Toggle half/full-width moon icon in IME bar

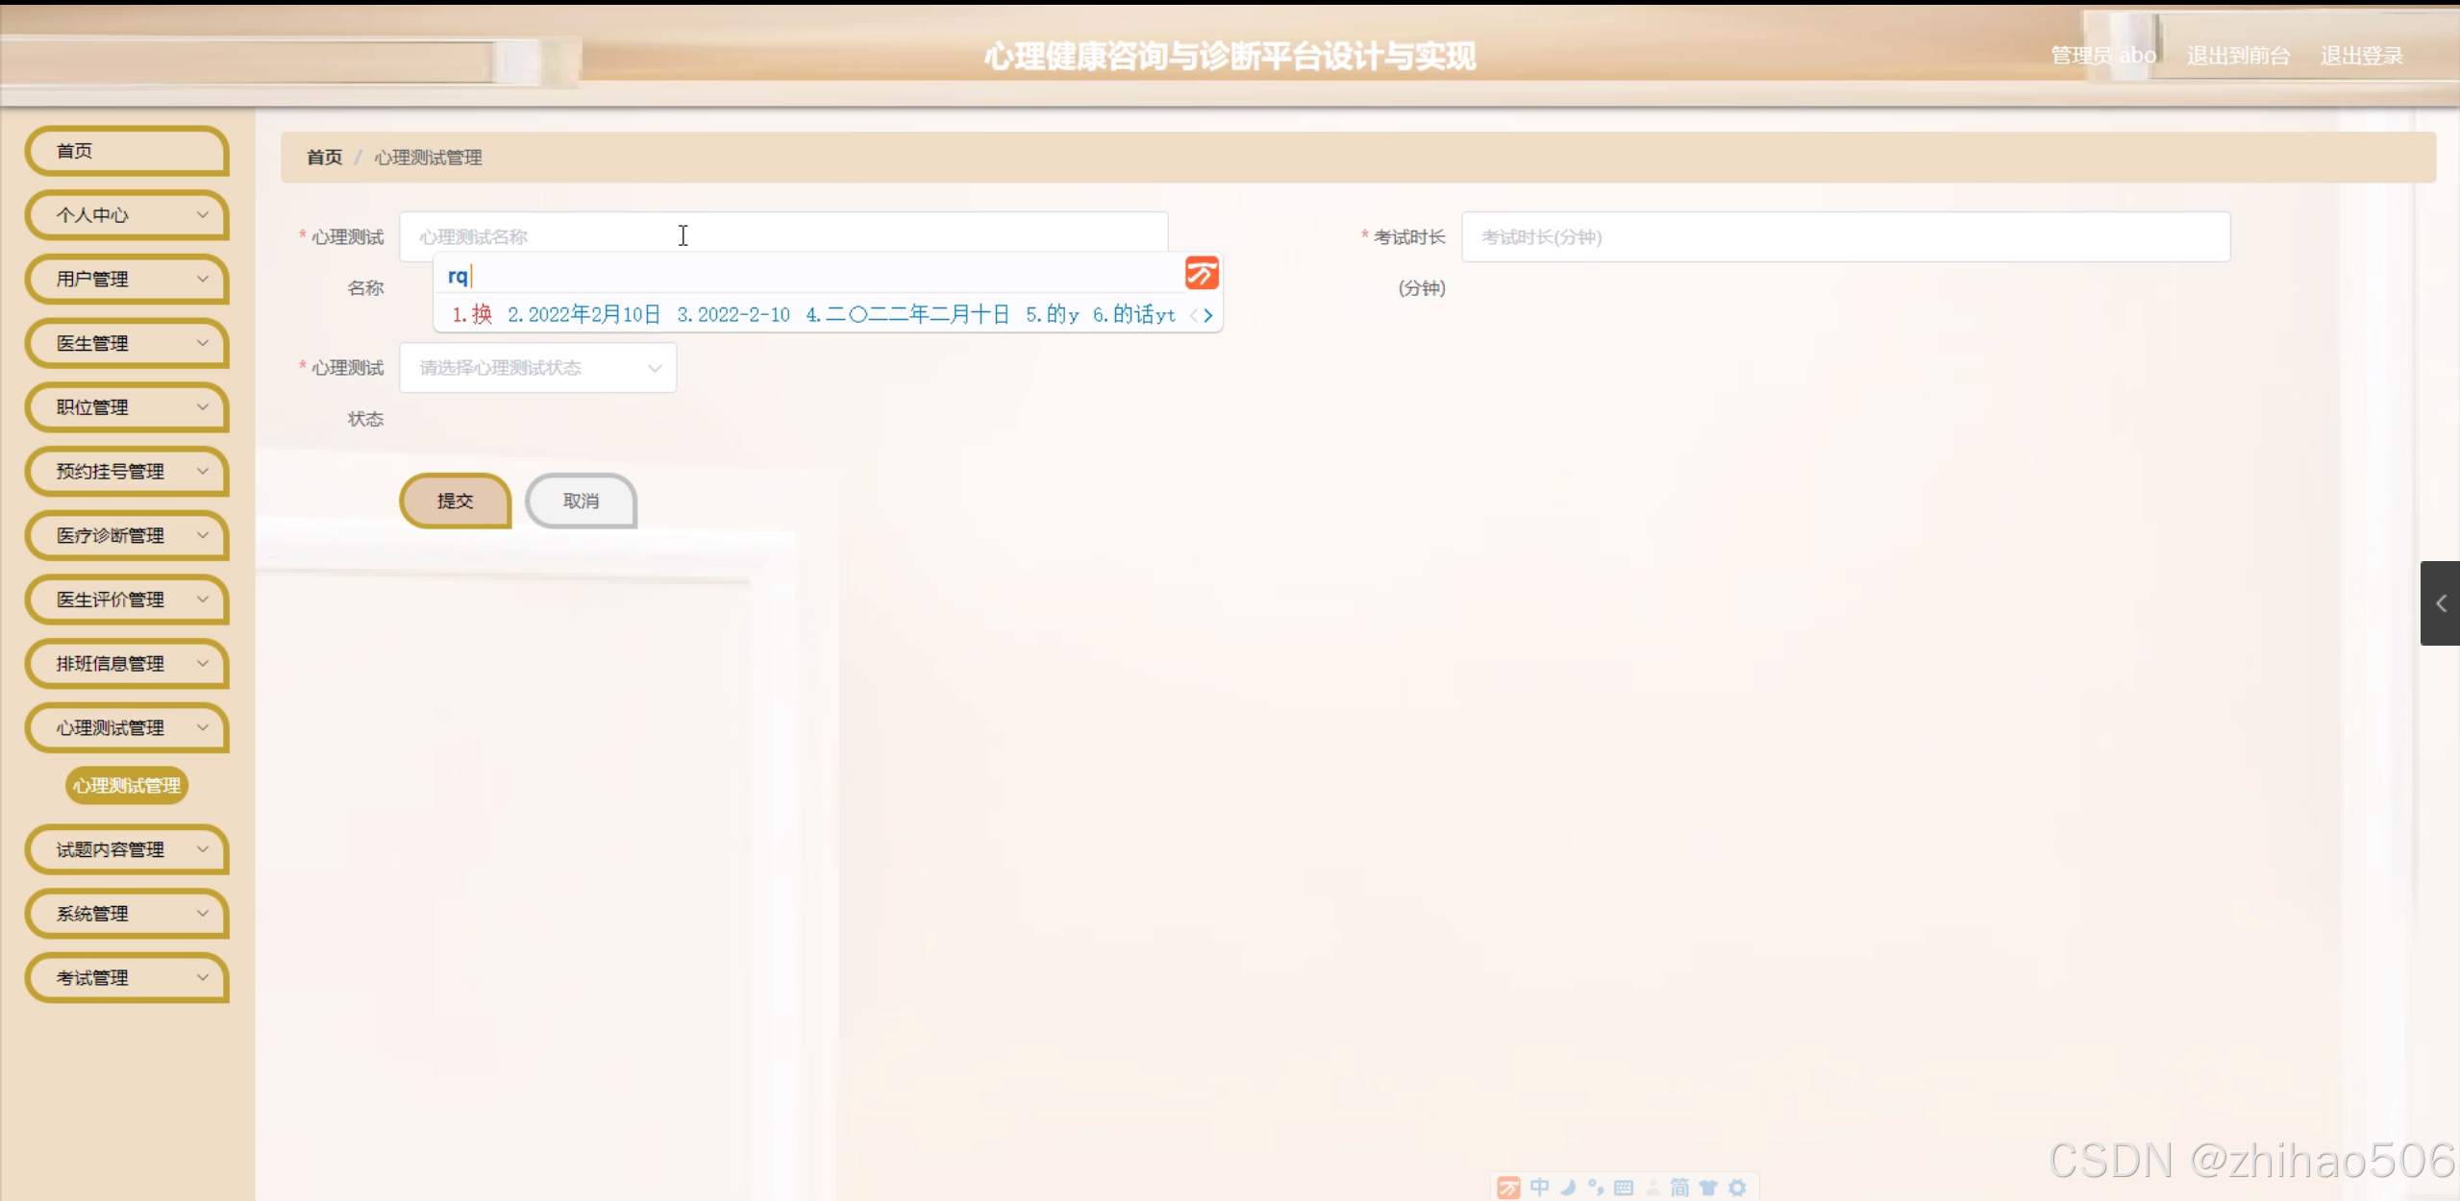click(x=1568, y=1188)
